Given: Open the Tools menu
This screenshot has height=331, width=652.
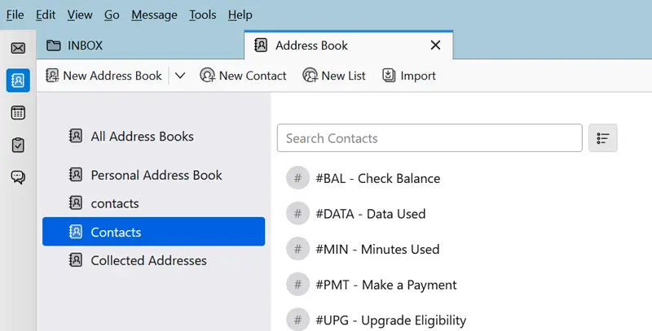Looking at the screenshot, I should pyautogui.click(x=203, y=15).
